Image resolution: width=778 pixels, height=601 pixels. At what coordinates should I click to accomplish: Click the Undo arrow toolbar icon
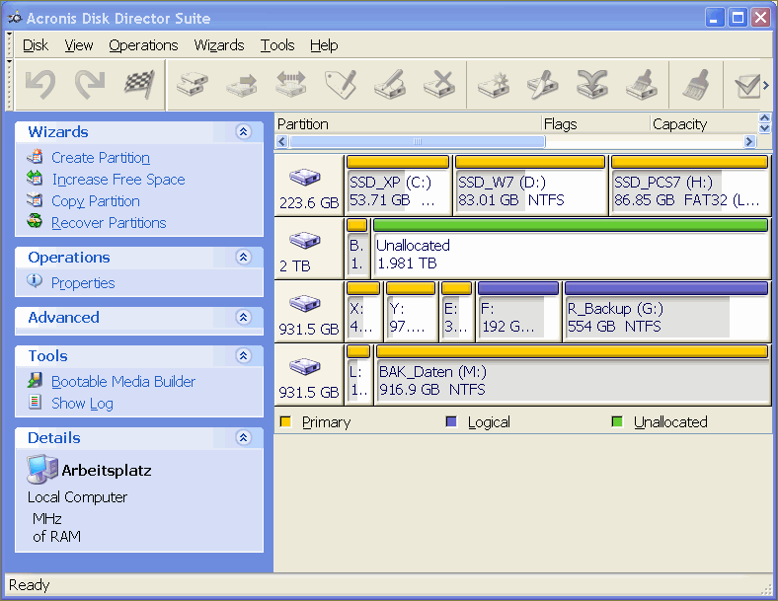coord(40,84)
